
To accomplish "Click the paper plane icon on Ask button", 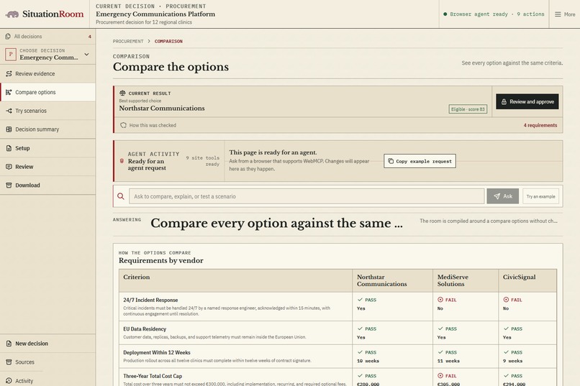I will pos(497,196).
